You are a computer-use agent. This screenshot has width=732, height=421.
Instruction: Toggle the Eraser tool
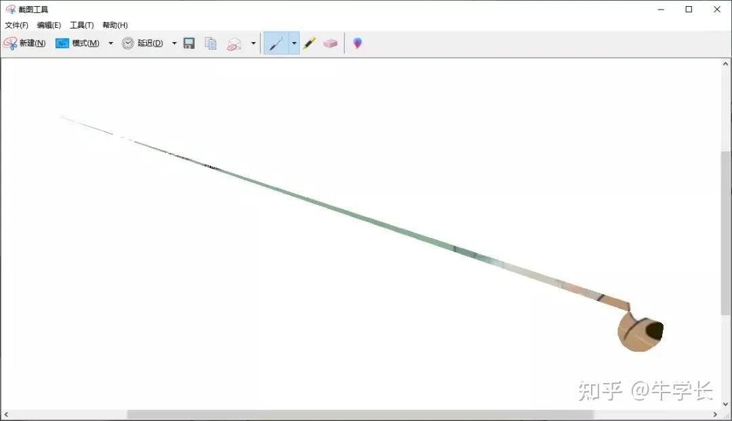pos(331,43)
